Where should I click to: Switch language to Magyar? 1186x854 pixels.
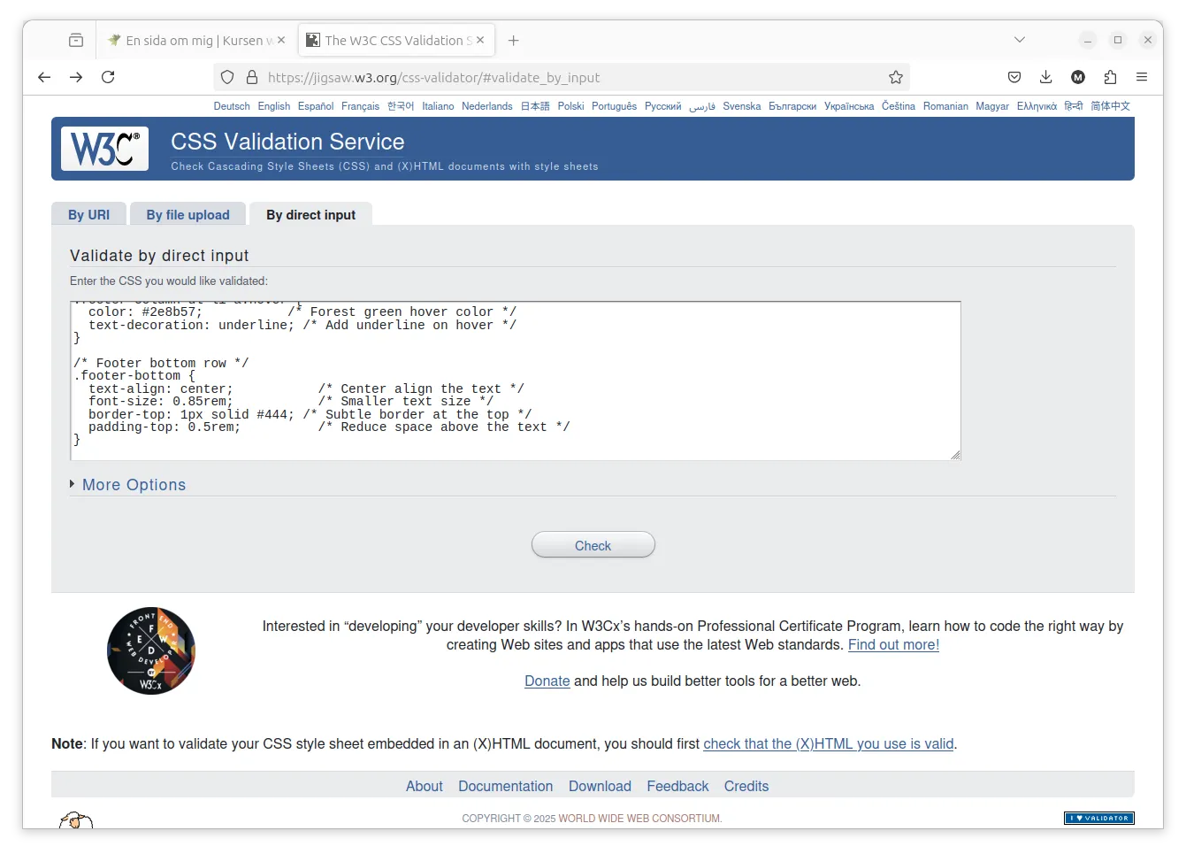pyautogui.click(x=992, y=106)
